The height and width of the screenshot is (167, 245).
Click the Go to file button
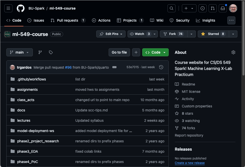[x=119, y=52]
